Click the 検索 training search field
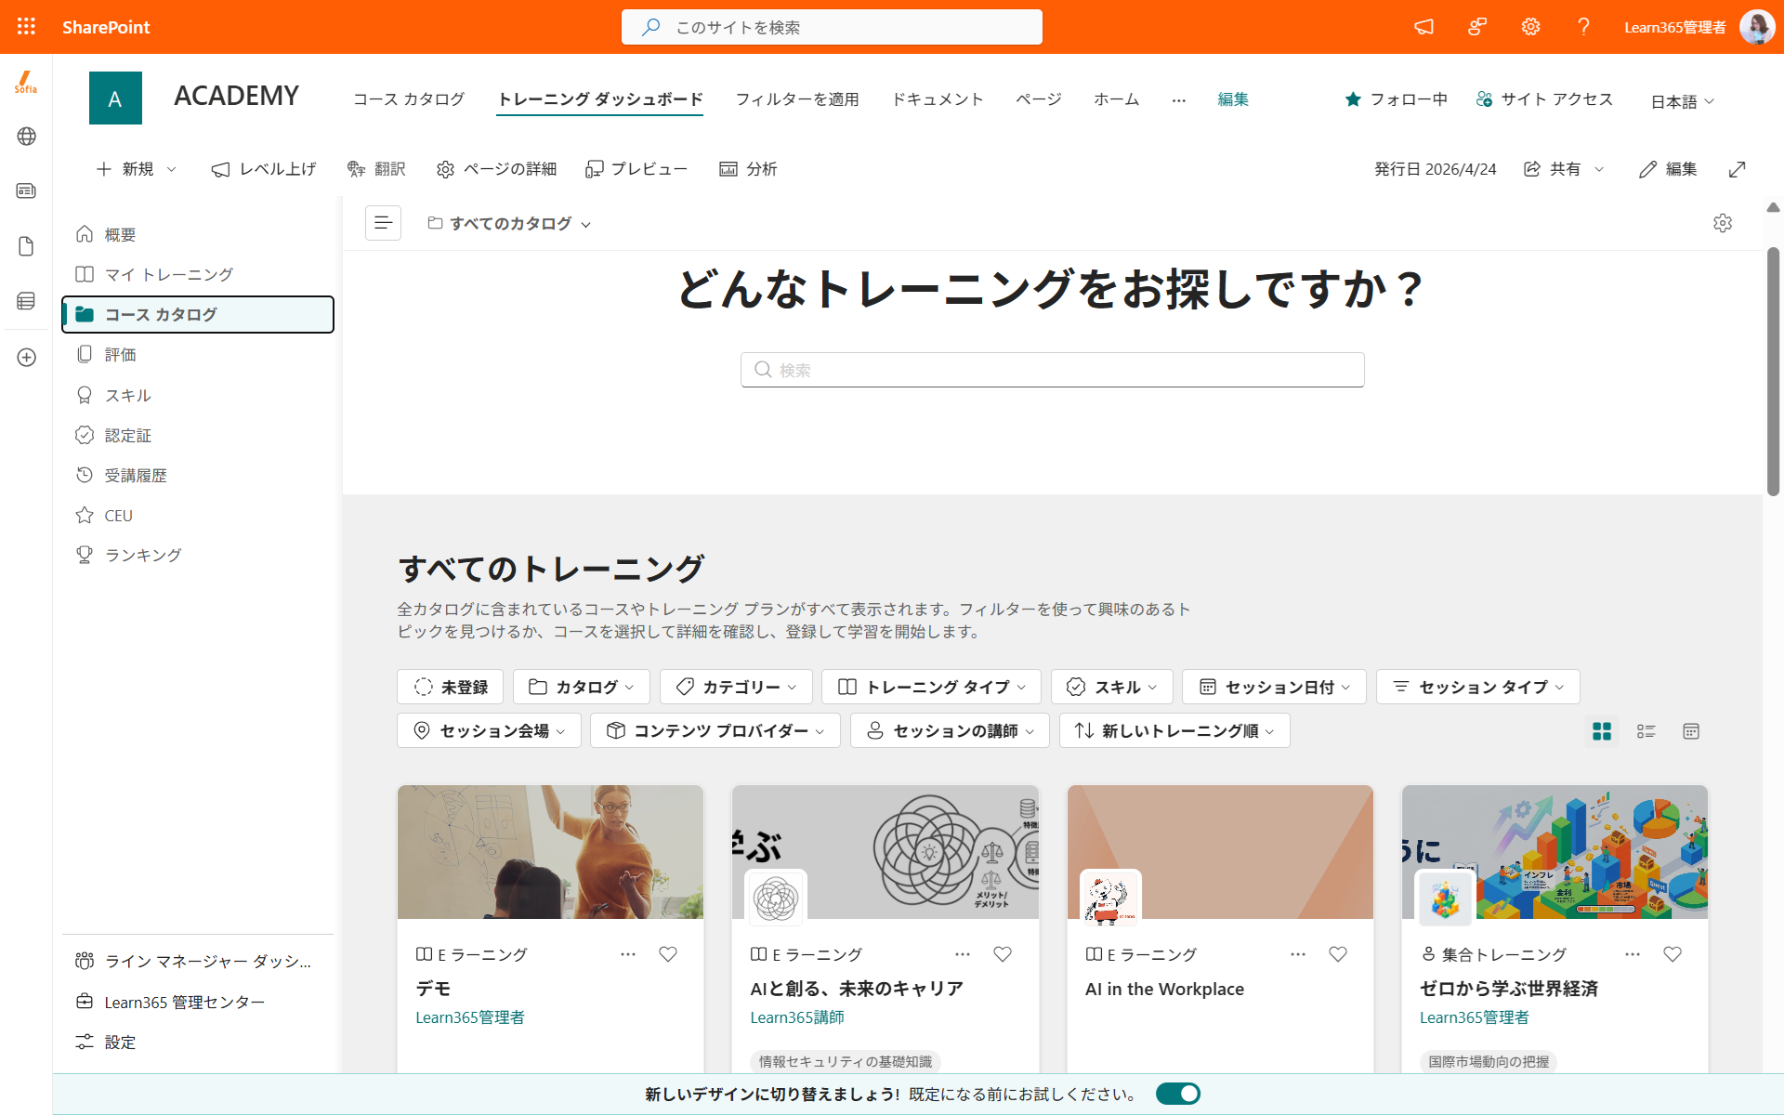Viewport: 1784px width, 1115px height. tap(1052, 370)
